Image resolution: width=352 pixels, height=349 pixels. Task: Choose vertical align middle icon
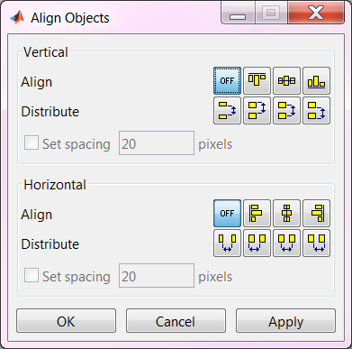tap(286, 80)
